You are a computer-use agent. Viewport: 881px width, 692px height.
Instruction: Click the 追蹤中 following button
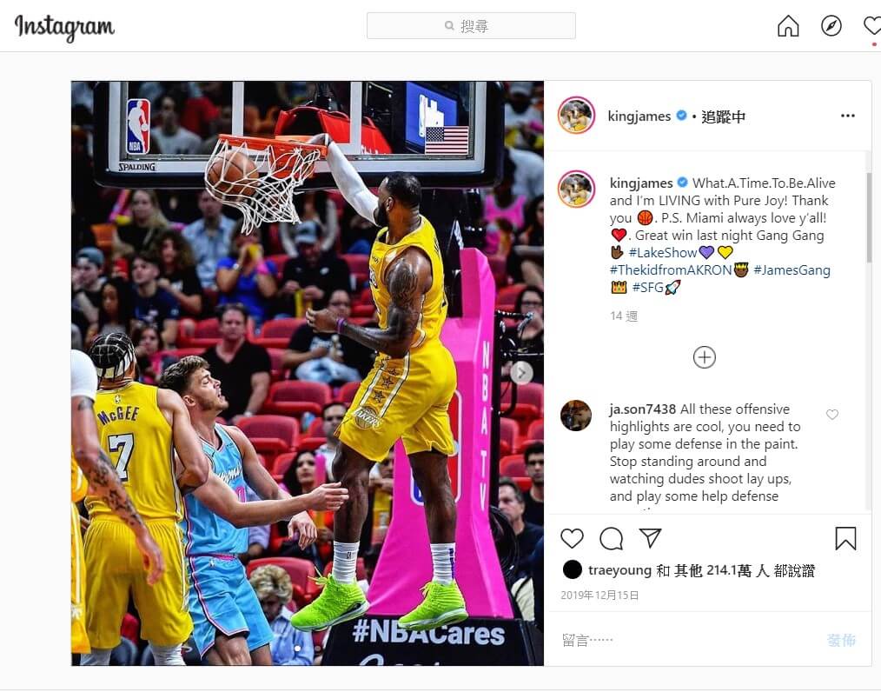tap(724, 116)
